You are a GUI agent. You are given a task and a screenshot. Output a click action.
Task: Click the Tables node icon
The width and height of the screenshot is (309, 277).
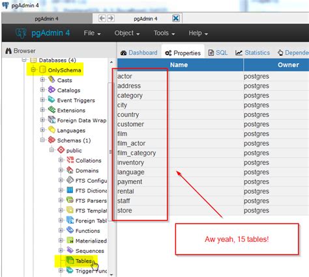(x=70, y=260)
